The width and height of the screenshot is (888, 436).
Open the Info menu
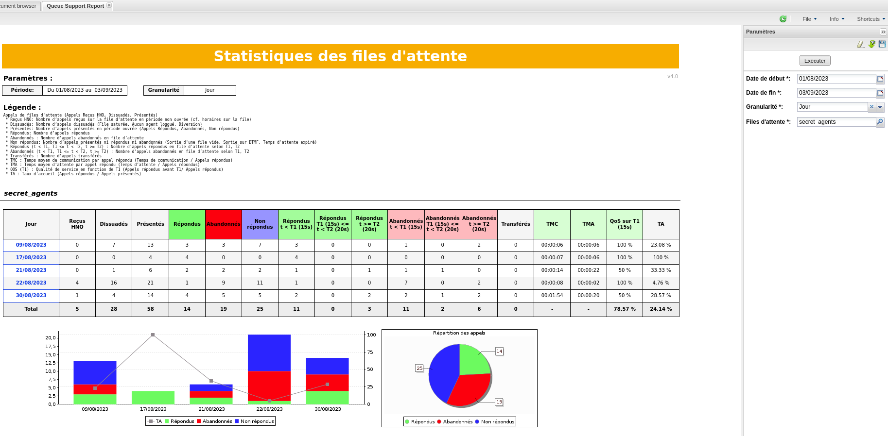(x=837, y=19)
